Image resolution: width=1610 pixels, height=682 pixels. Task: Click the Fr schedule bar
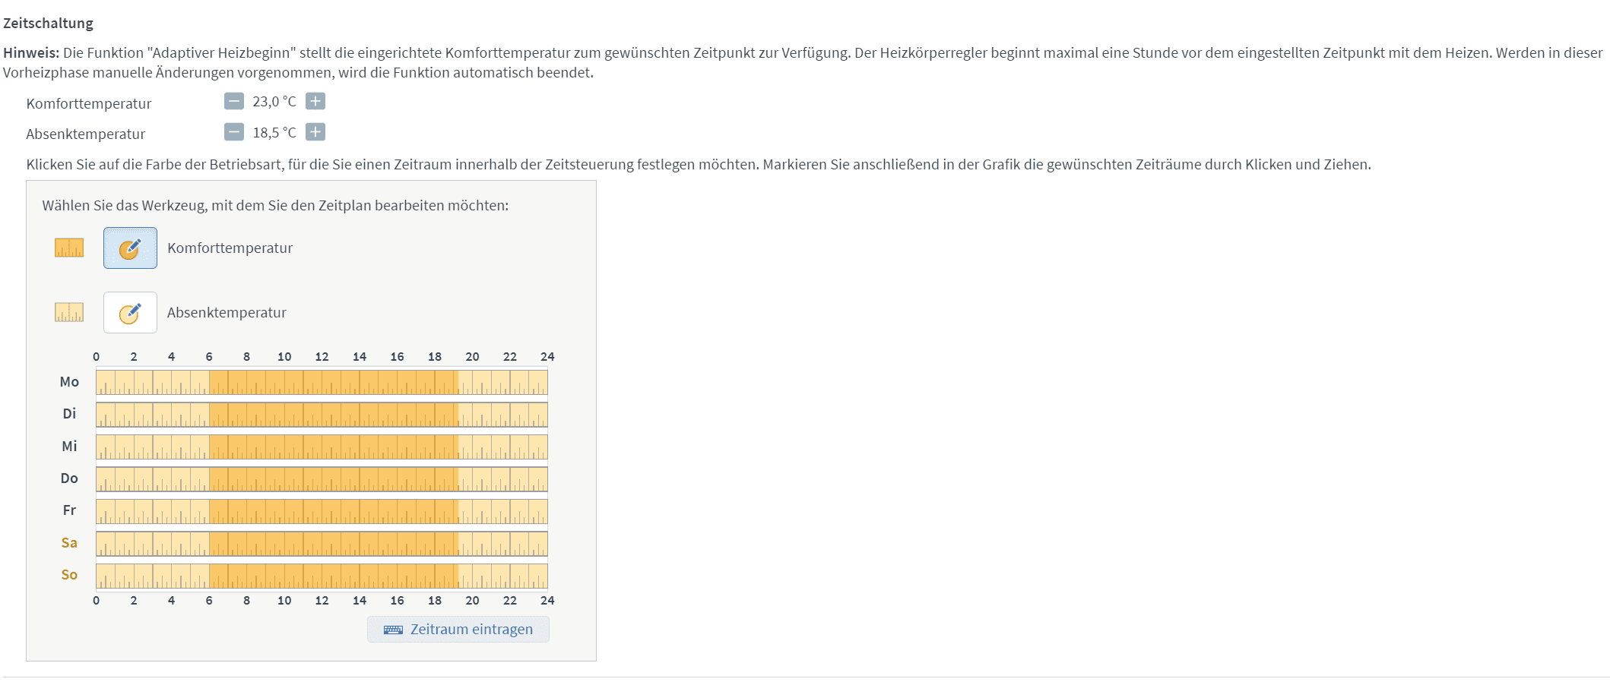[322, 510]
